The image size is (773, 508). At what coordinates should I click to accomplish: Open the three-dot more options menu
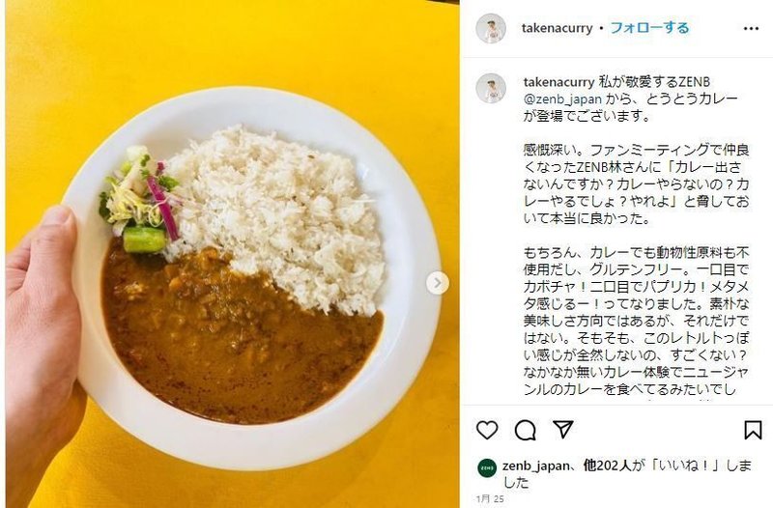[751, 29]
